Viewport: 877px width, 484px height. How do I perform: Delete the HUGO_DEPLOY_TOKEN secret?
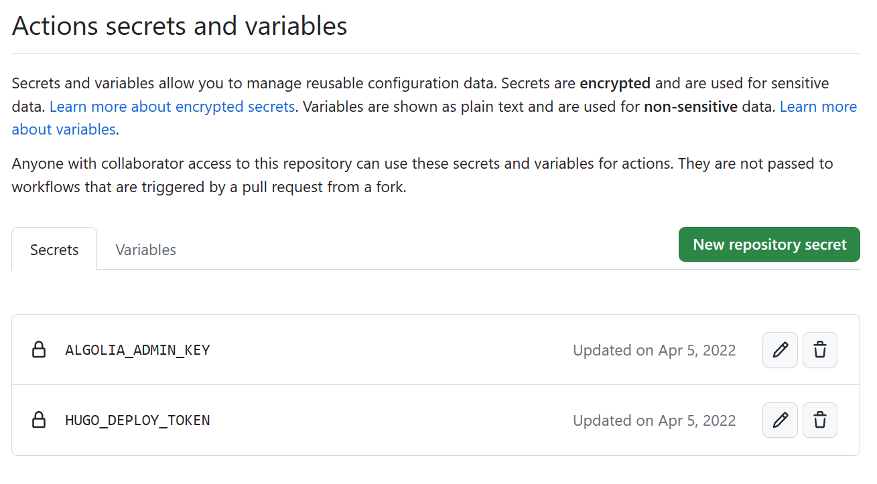(x=820, y=420)
